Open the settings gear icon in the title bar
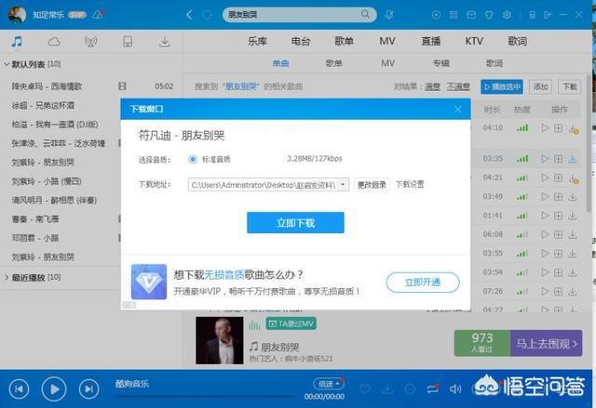This screenshot has height=408, width=596. [507, 15]
